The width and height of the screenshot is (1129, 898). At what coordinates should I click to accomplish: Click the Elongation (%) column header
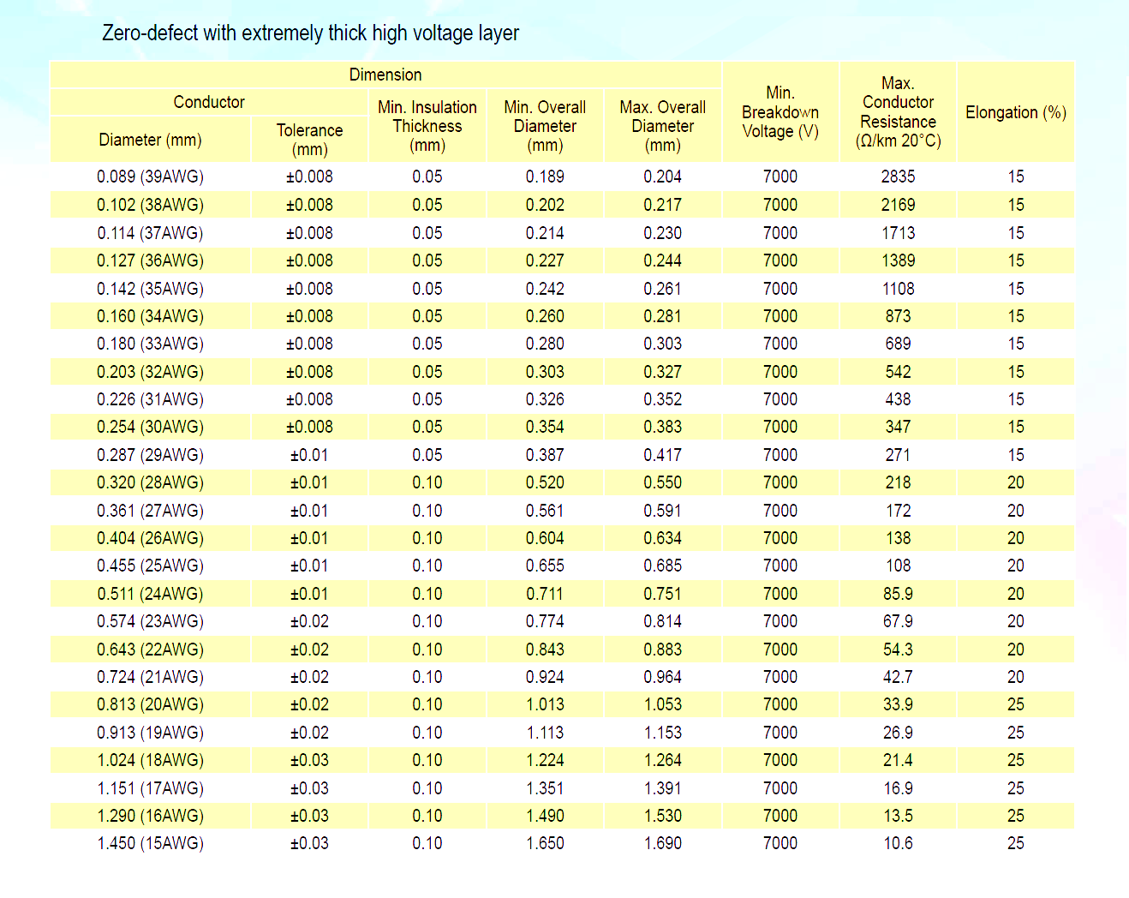pyautogui.click(x=1015, y=112)
